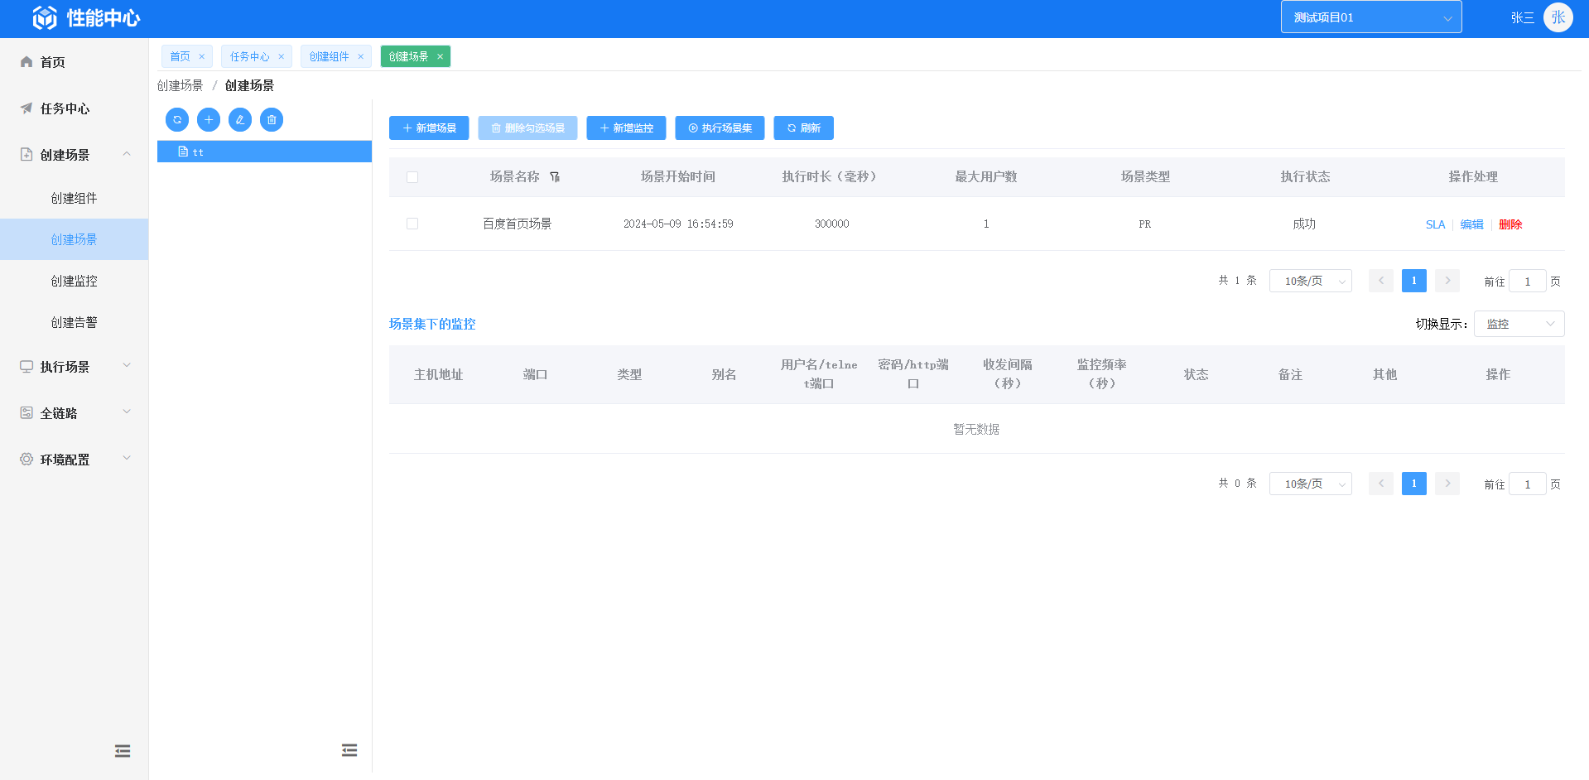Click the circular plus icon above tree
This screenshot has height=780, width=1589.
(x=209, y=120)
